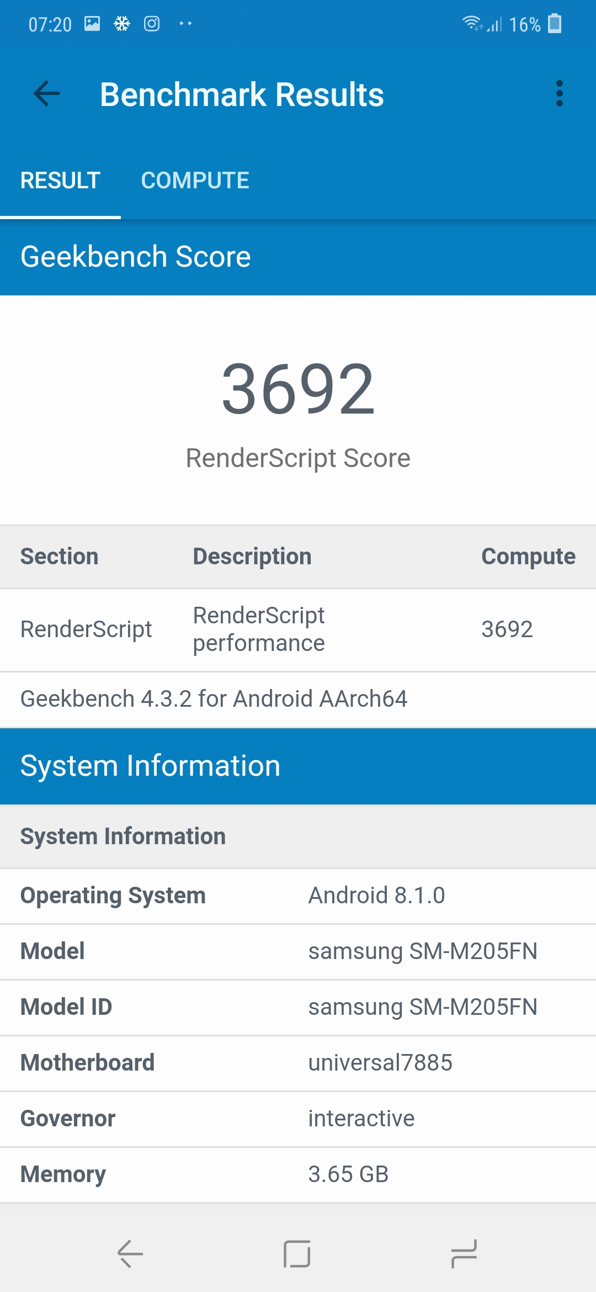Image resolution: width=596 pixels, height=1292 pixels.
Task: Tap the Operating System Android 8.1.0 row
Action: click(298, 896)
